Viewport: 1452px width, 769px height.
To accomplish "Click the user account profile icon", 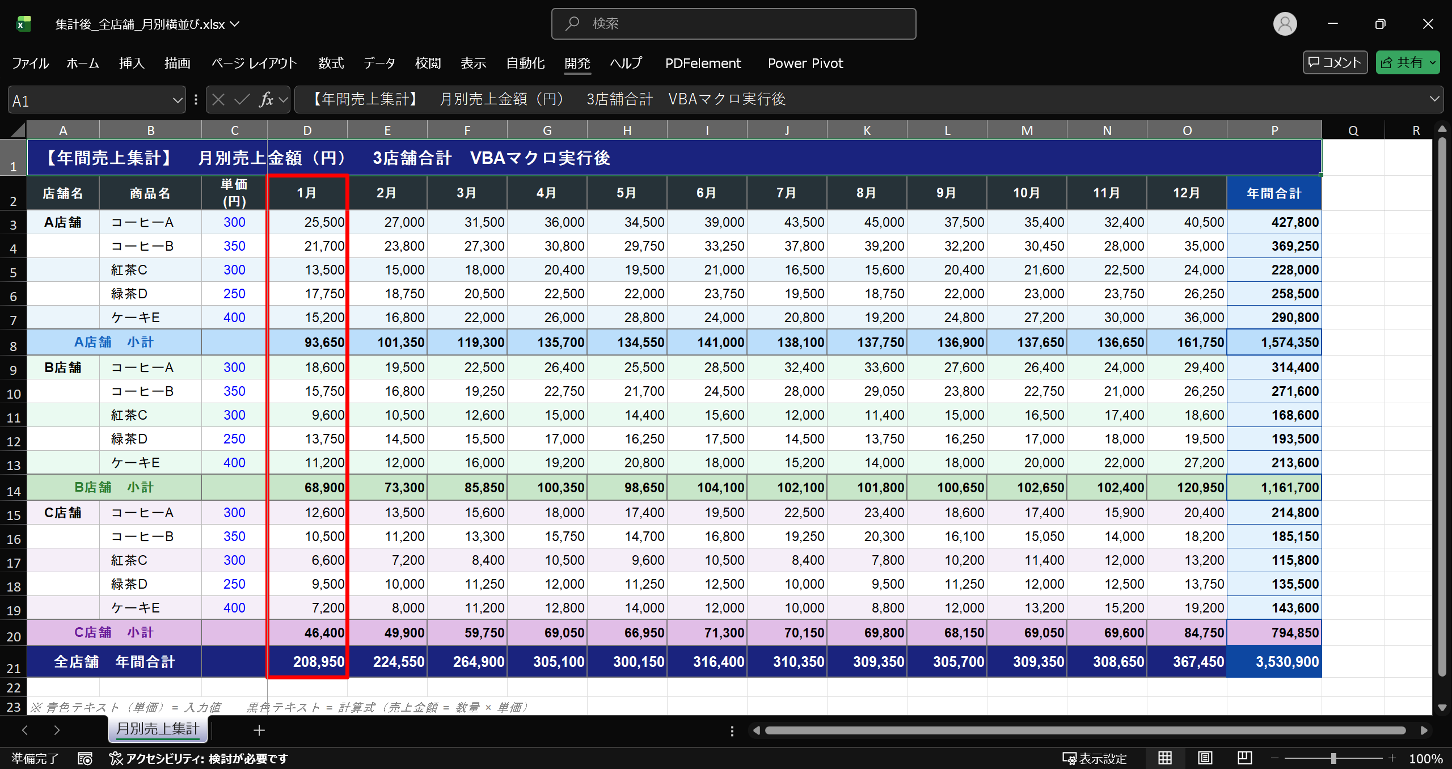I will pos(1285,24).
